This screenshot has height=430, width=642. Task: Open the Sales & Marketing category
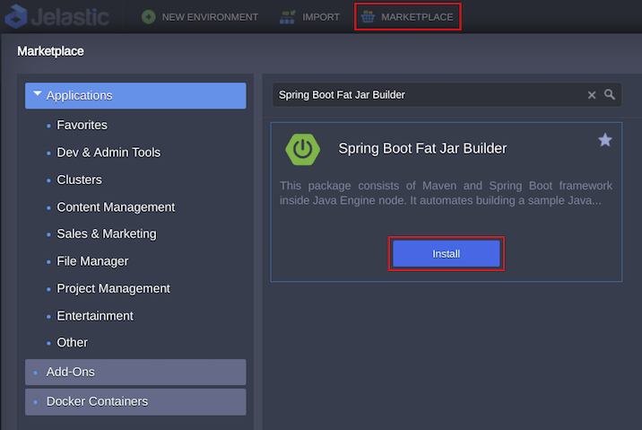[x=107, y=233]
